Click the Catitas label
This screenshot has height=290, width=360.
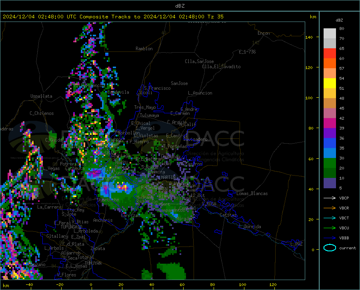(x=228, y=215)
